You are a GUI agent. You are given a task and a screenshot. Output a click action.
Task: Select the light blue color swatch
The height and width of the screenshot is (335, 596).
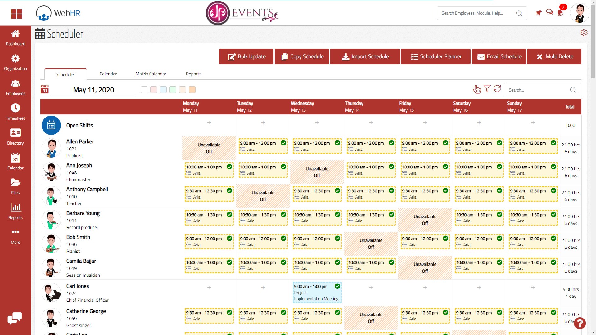click(x=163, y=90)
